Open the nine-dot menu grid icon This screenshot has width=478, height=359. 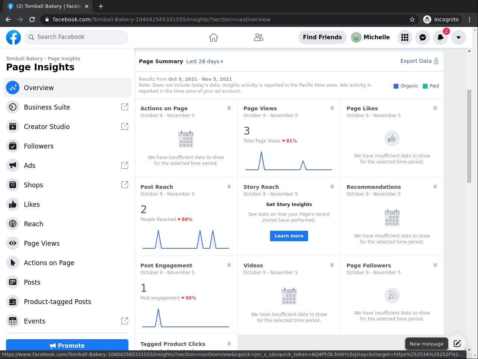point(405,37)
